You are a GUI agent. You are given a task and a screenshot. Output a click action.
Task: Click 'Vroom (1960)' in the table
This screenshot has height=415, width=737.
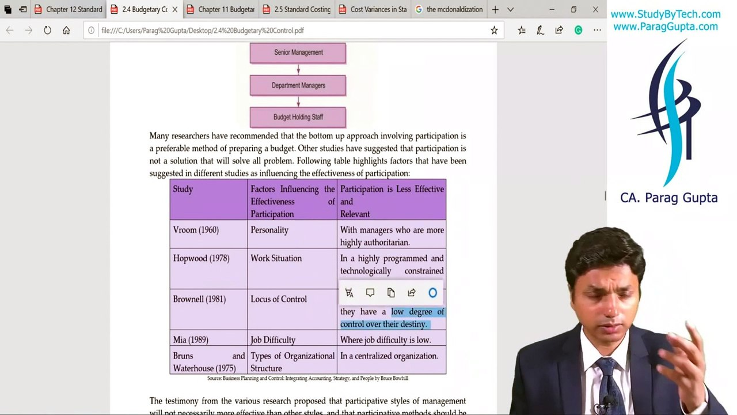(196, 230)
